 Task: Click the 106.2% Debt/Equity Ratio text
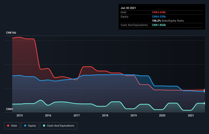point(168,21)
